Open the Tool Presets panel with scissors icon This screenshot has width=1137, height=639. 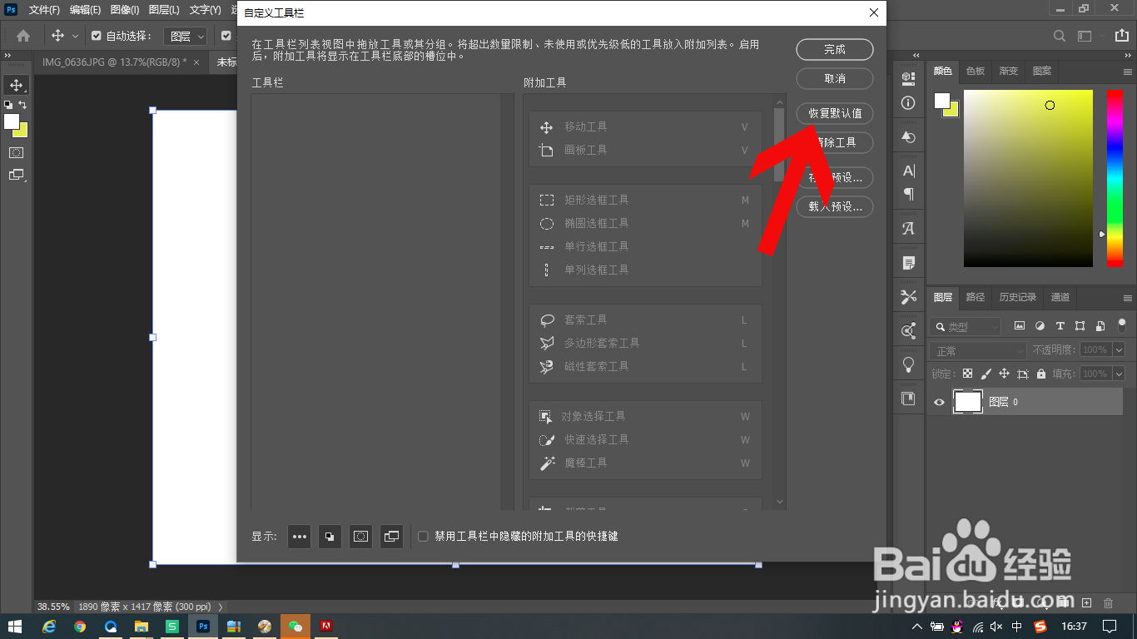click(x=908, y=297)
